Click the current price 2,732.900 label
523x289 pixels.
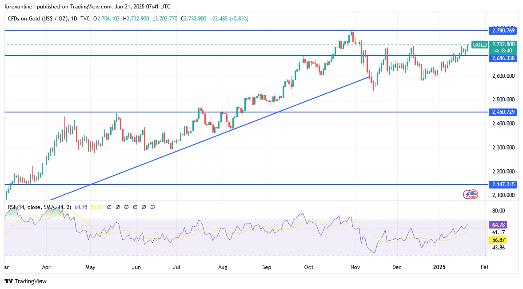(503, 44)
